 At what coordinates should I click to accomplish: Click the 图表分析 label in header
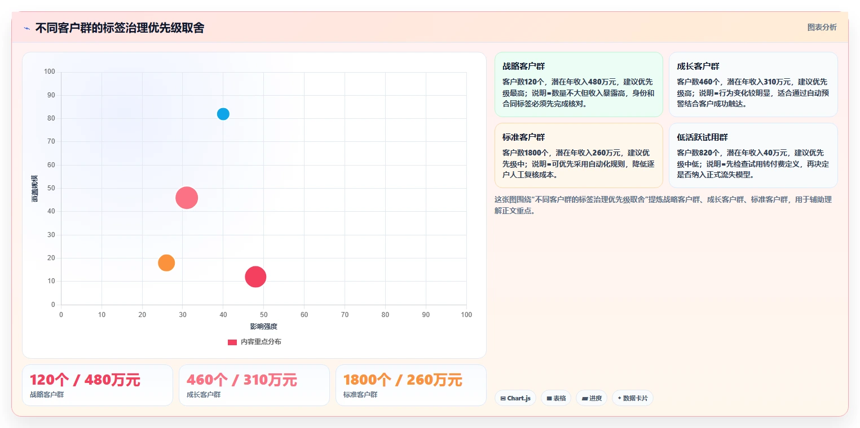pos(822,27)
